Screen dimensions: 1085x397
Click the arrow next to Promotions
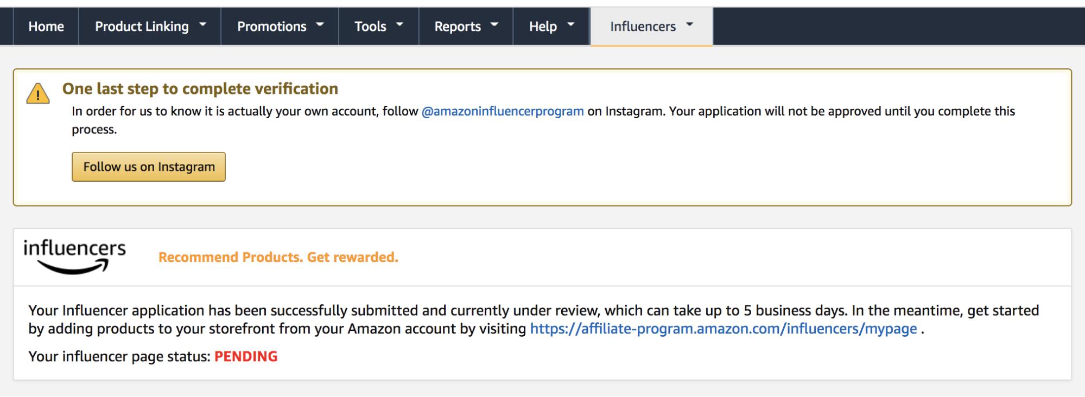320,25
